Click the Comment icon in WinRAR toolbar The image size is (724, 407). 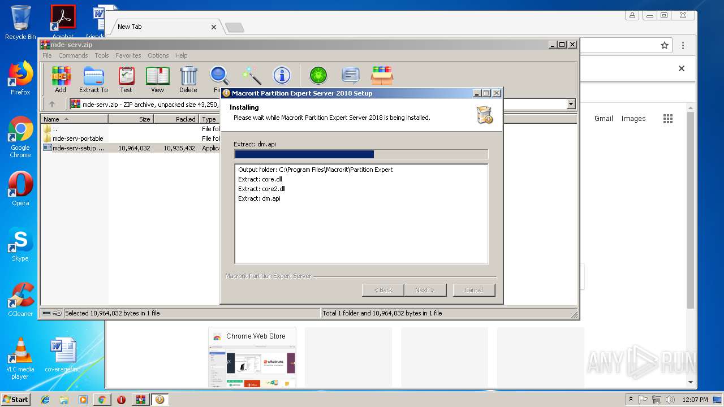(351, 75)
